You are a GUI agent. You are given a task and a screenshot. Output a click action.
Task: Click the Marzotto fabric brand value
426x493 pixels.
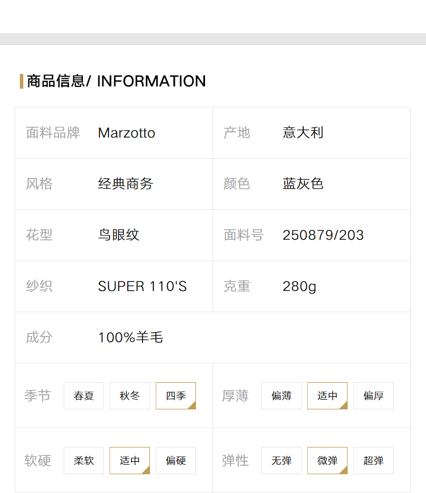127,133
